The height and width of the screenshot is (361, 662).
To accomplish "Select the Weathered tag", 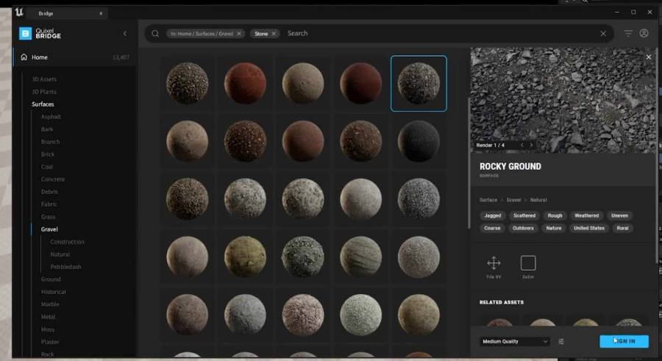I will 586,215.
